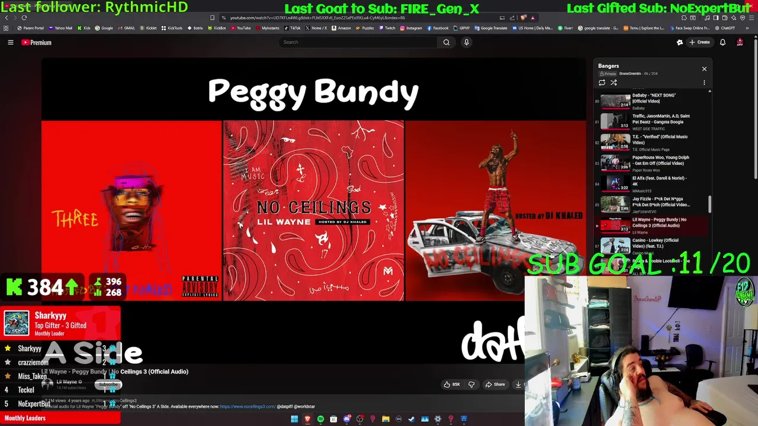Click the YouTube search magnifier button
758x426 pixels.
tap(446, 42)
